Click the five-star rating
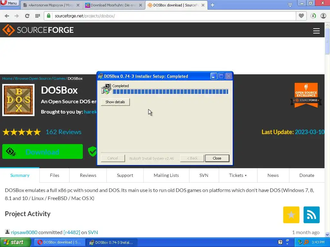The height and width of the screenshot is (247, 330). click(22, 132)
